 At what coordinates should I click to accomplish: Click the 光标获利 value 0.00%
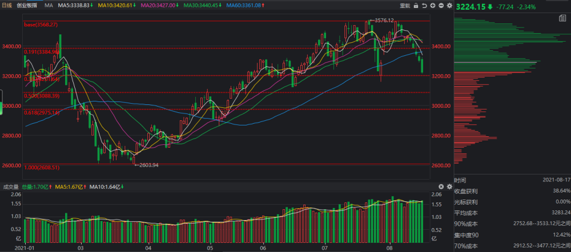(x=562, y=201)
